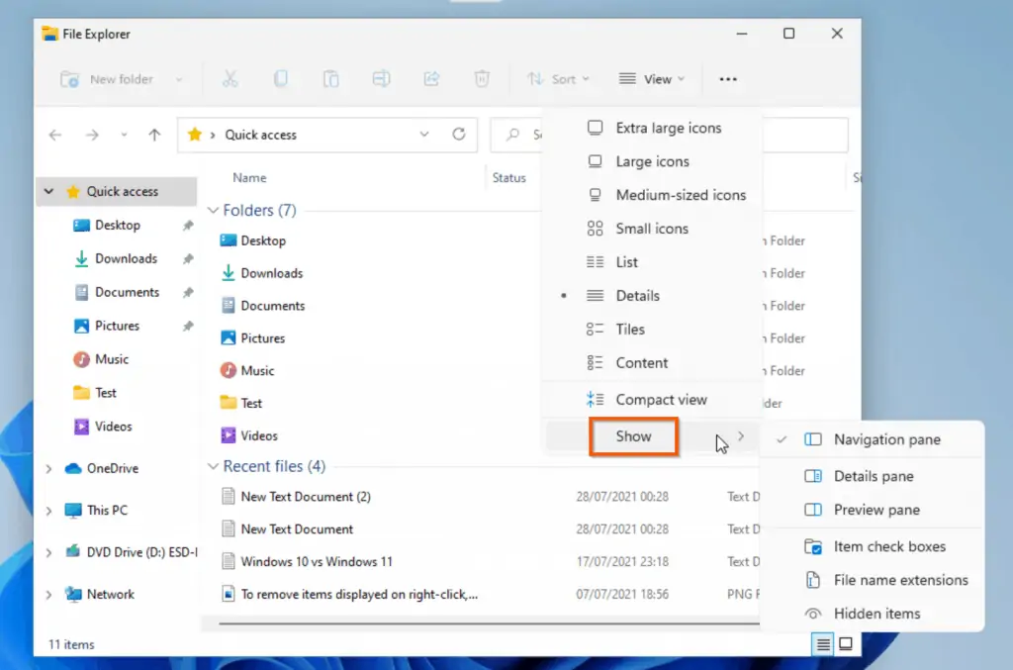Image resolution: width=1013 pixels, height=670 pixels.
Task: Open the Sort dropdown
Action: click(x=558, y=79)
